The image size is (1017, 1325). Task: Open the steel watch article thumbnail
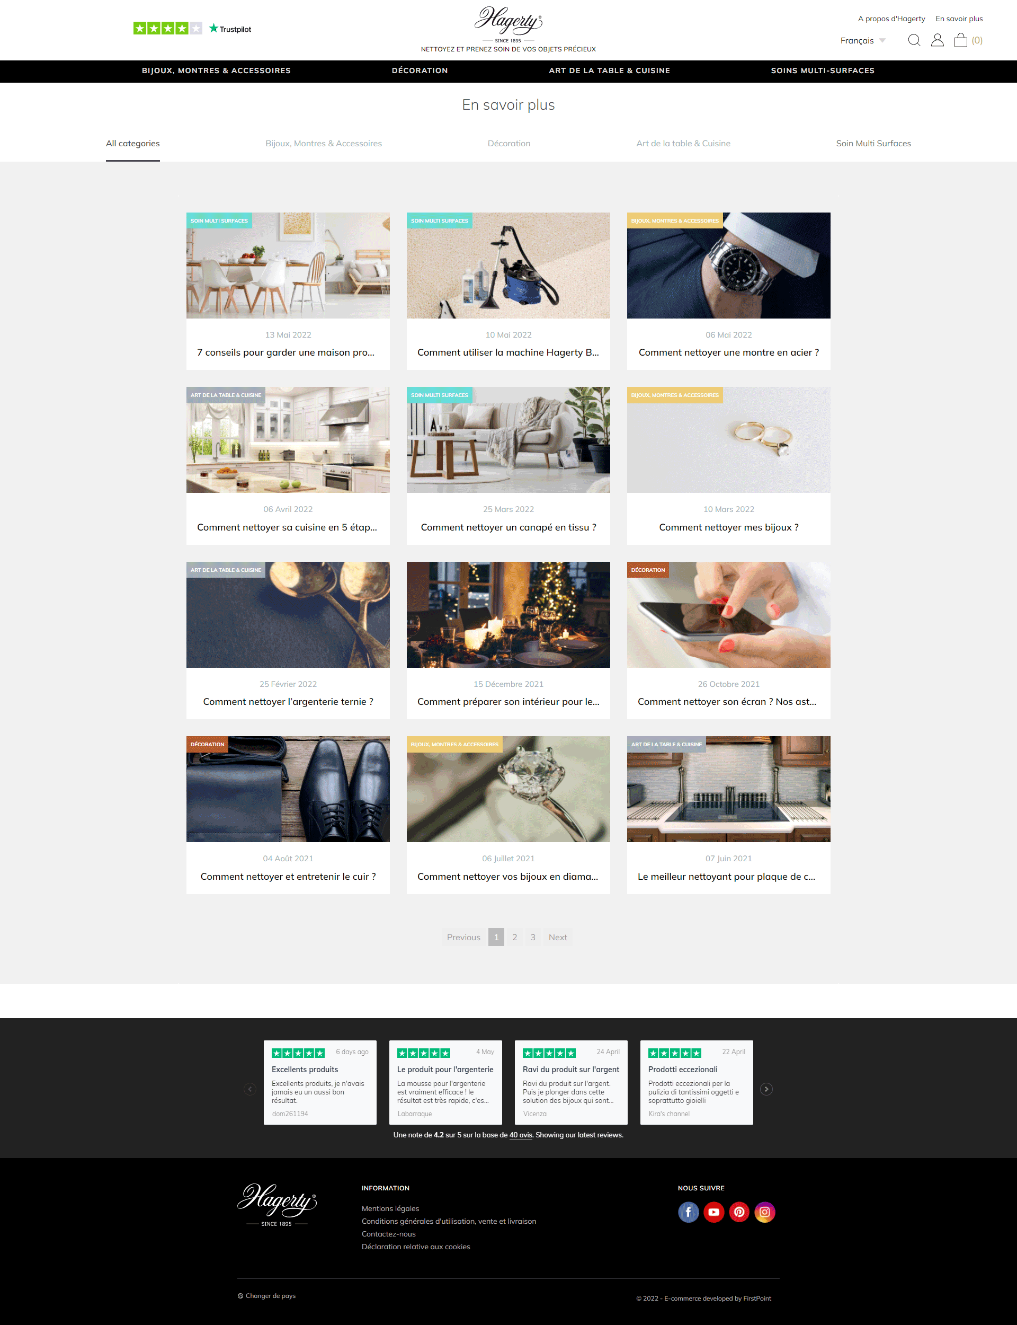pyautogui.click(x=728, y=265)
